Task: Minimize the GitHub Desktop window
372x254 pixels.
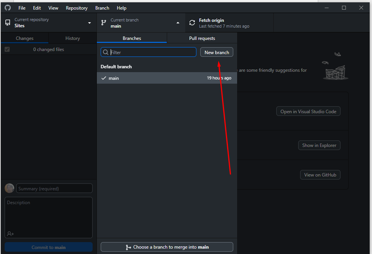Action: click(327, 8)
